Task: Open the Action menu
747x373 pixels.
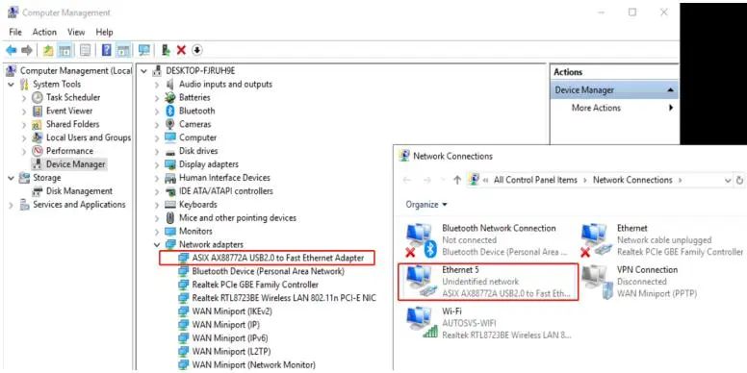Action: pyautogui.click(x=44, y=32)
